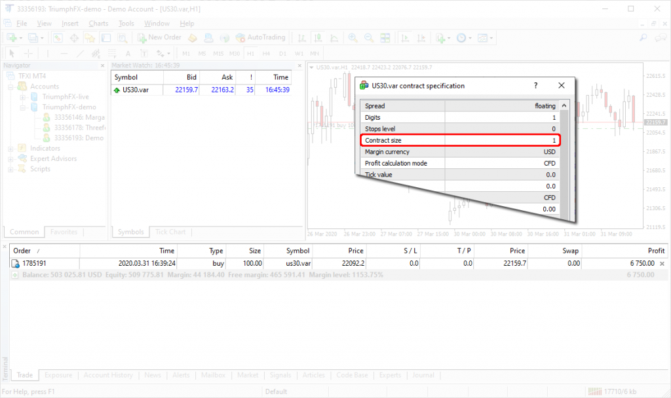This screenshot has height=398, width=671.
Task: Toggle the chart shift icon
Action: click(x=421, y=38)
